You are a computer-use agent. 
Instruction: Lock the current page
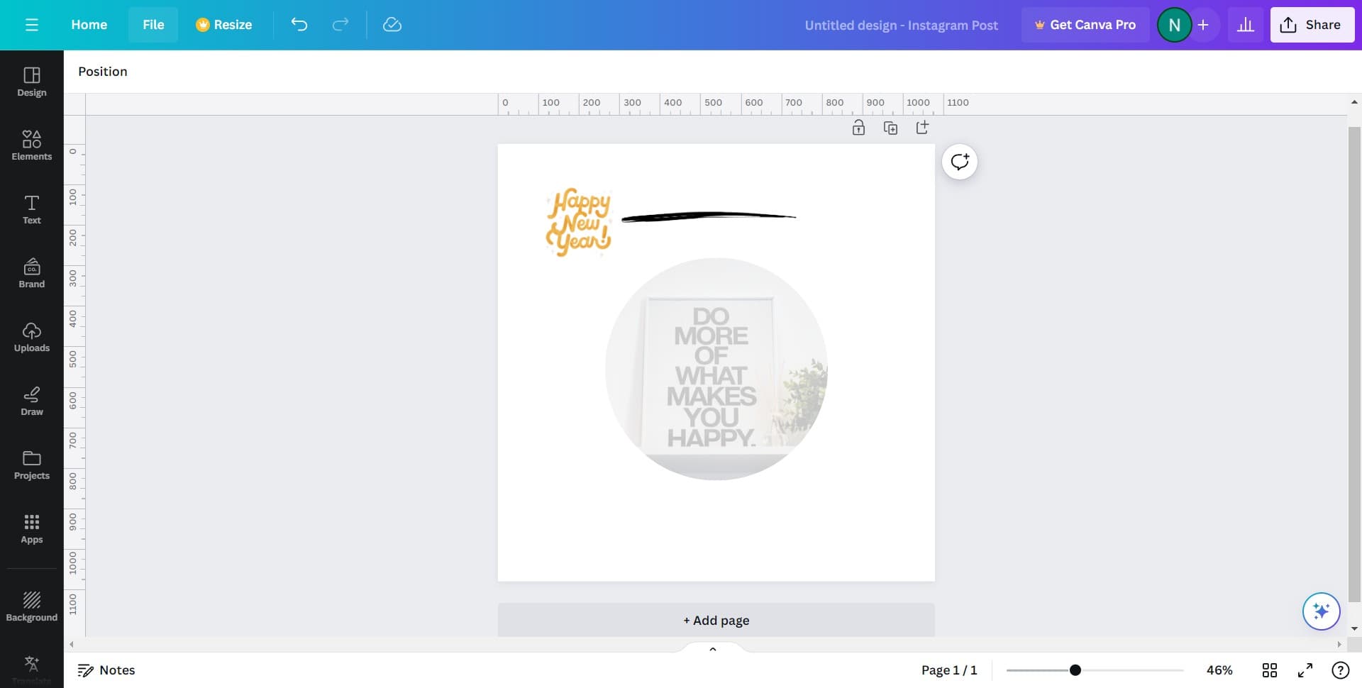point(858,128)
